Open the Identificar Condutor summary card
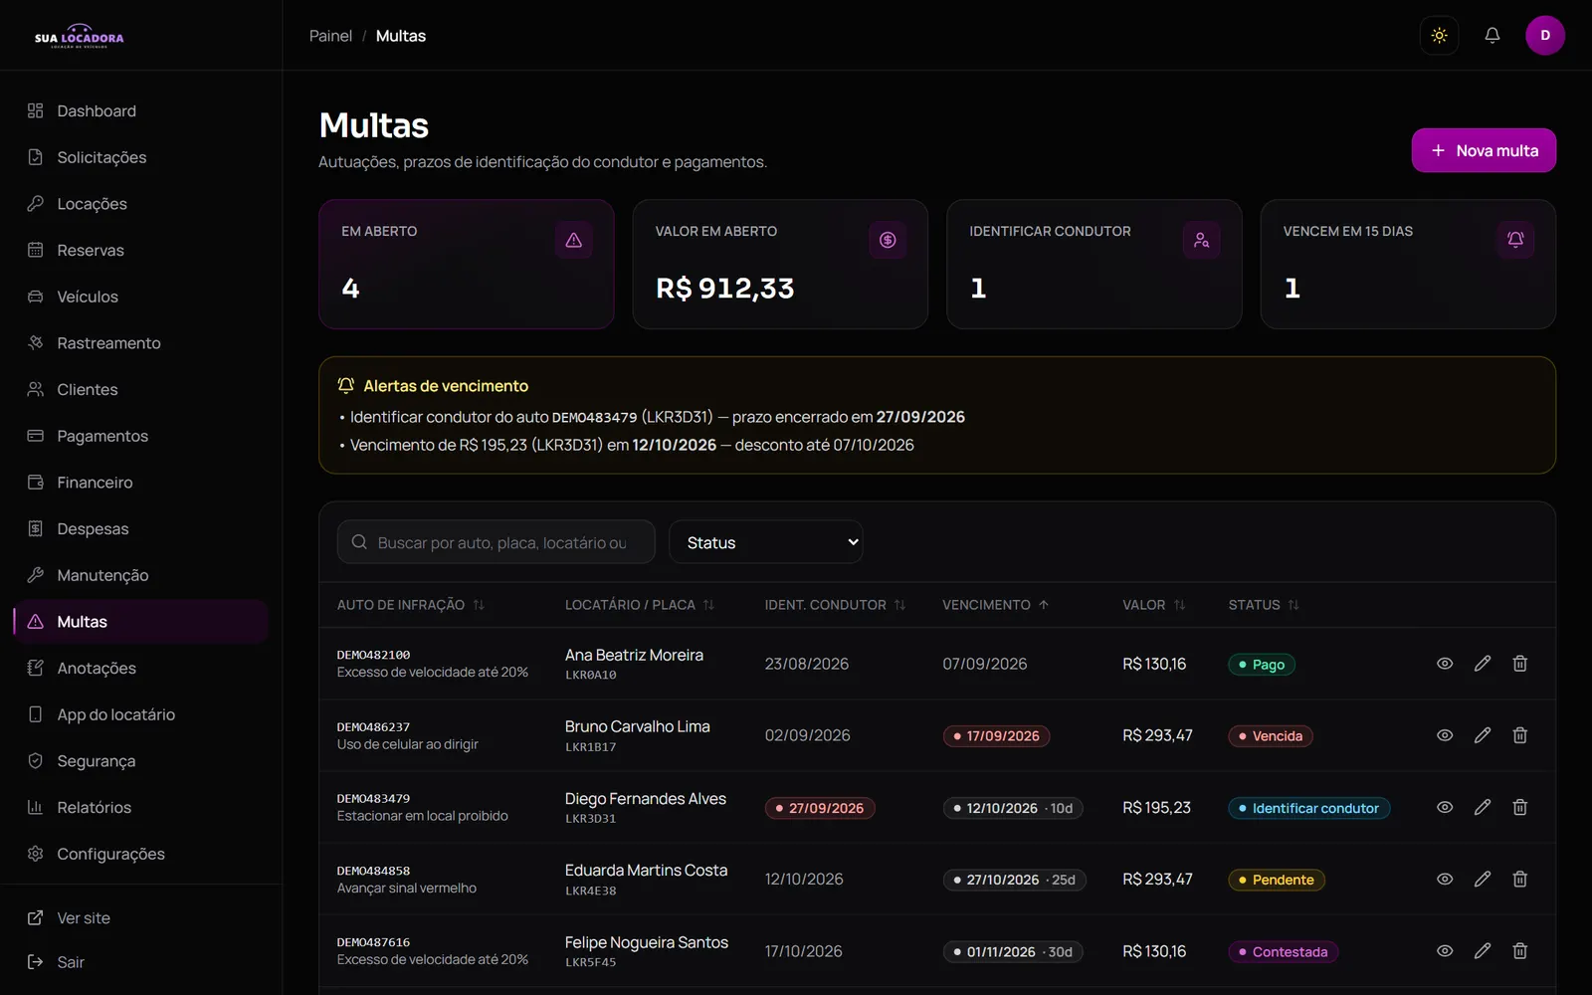 1094,265
